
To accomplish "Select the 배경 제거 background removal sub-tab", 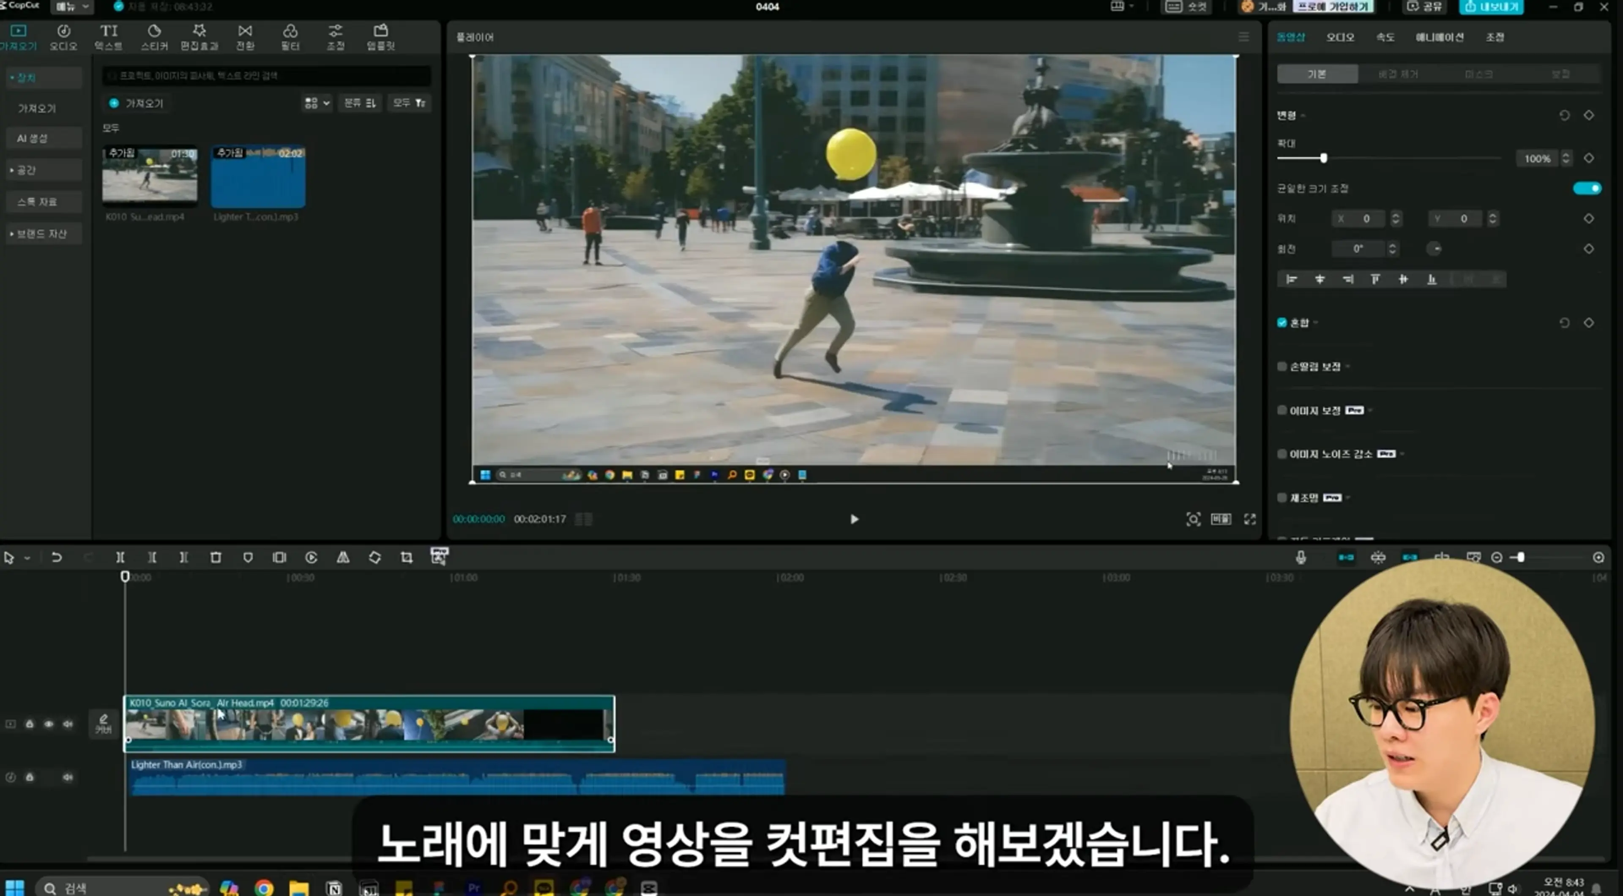I will (x=1398, y=74).
